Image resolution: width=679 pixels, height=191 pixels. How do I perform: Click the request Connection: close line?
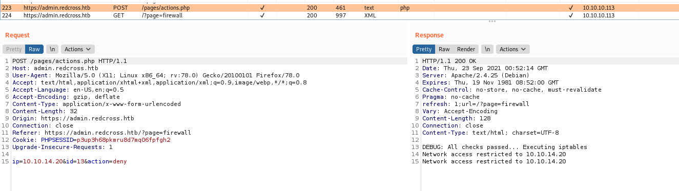pyautogui.click(x=43, y=125)
